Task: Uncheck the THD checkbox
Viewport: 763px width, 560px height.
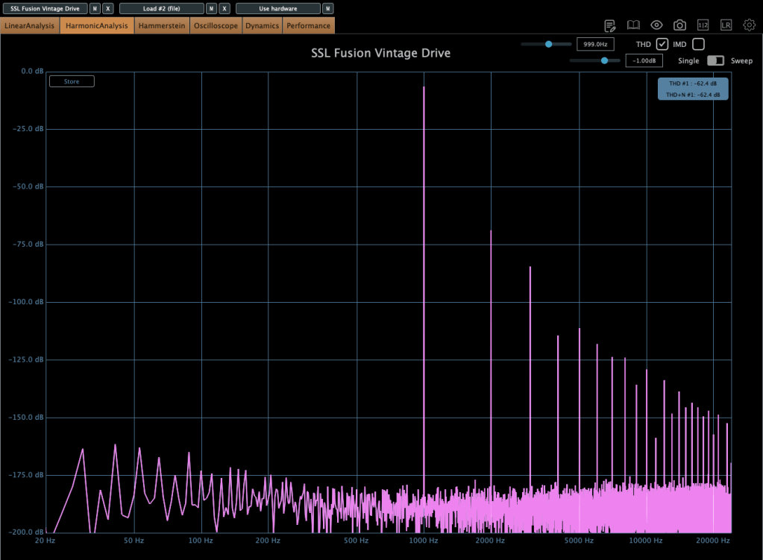Action: pyautogui.click(x=662, y=44)
